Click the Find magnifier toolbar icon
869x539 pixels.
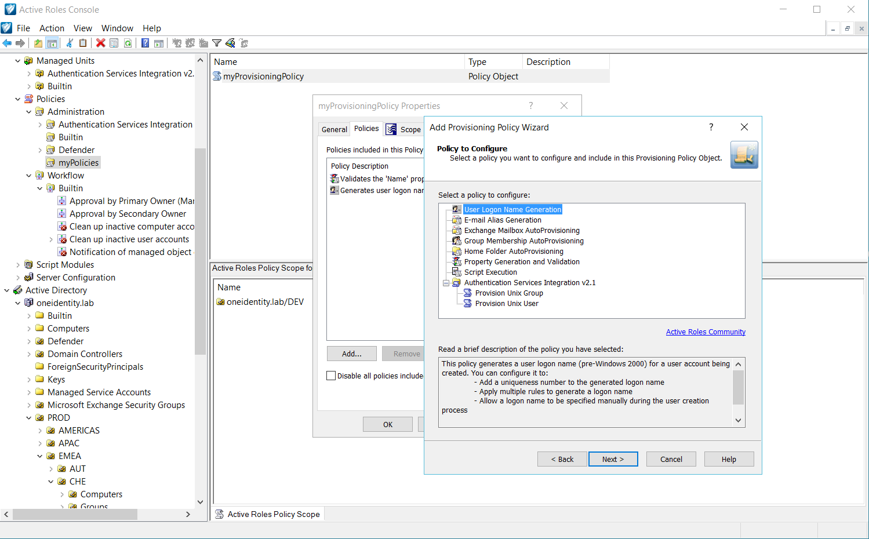click(x=230, y=43)
